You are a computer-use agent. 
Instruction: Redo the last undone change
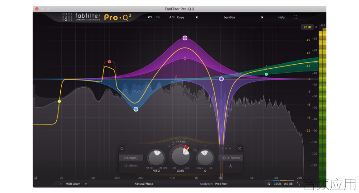click(x=158, y=17)
